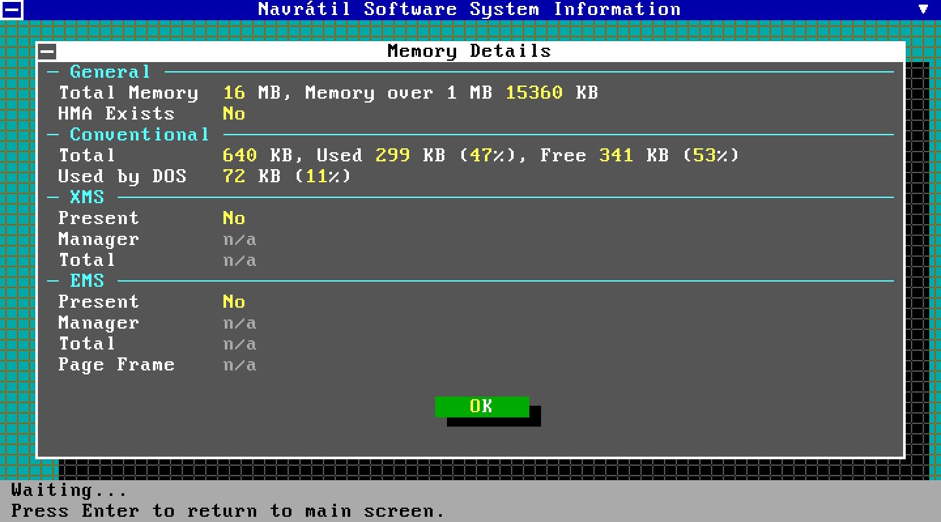Viewport: 941px width, 522px height.
Task: Click the down arrow in the title bar
Action: (x=923, y=9)
